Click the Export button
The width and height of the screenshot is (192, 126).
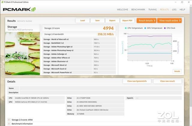click(x=112, y=21)
